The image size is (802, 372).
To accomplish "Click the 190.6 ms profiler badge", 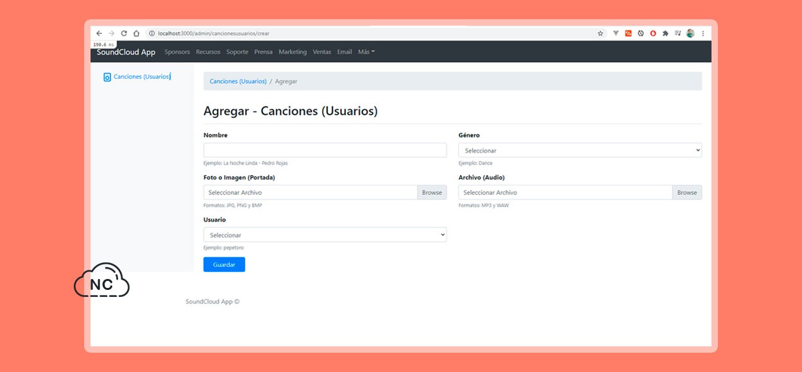I will [x=104, y=45].
